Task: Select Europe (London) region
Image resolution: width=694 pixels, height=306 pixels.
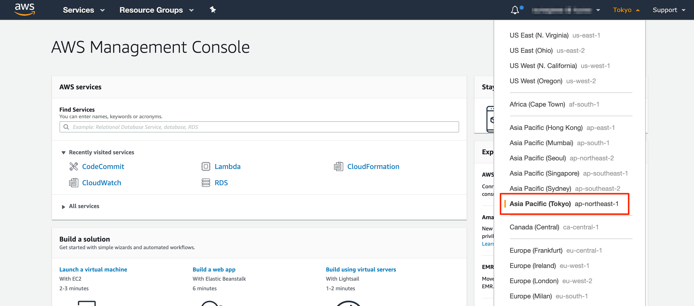Action: 551,281
